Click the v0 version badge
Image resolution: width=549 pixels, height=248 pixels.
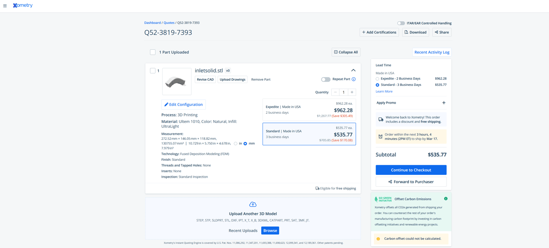tap(228, 71)
